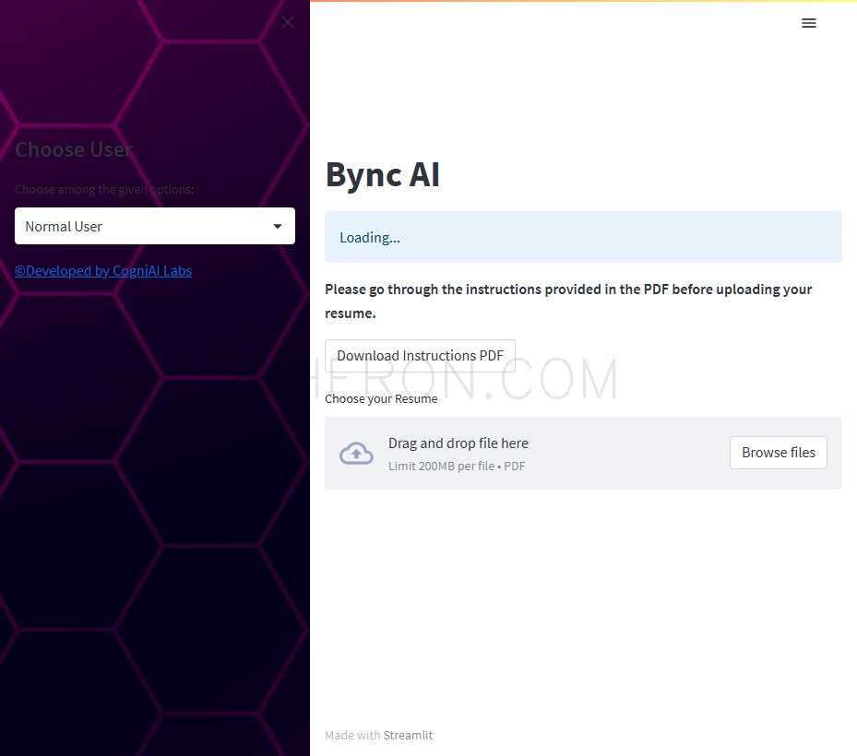Open the Developed by CogniAI Labs link

pyautogui.click(x=103, y=271)
